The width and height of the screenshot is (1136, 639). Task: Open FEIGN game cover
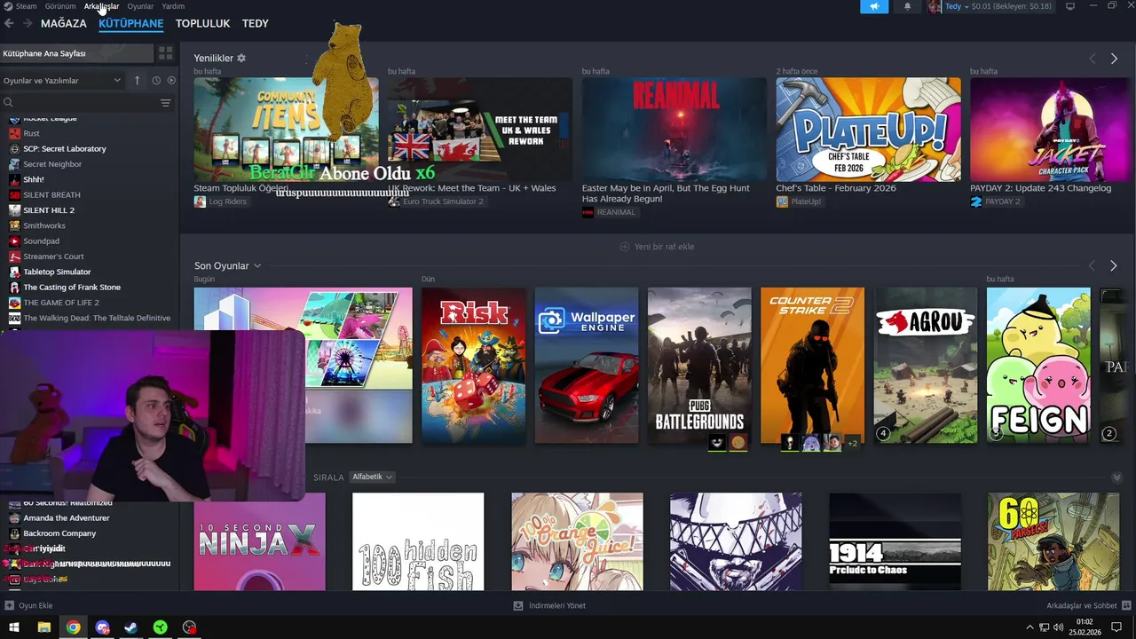1038,365
